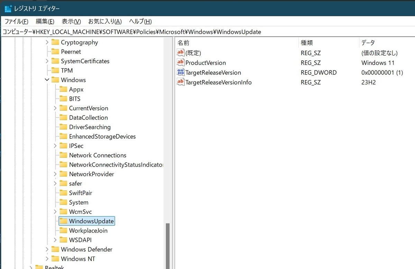The width and height of the screenshot is (415, 269).
Task: Click the string icon of TargetReleaseVersionInfo
Action: pos(181,82)
